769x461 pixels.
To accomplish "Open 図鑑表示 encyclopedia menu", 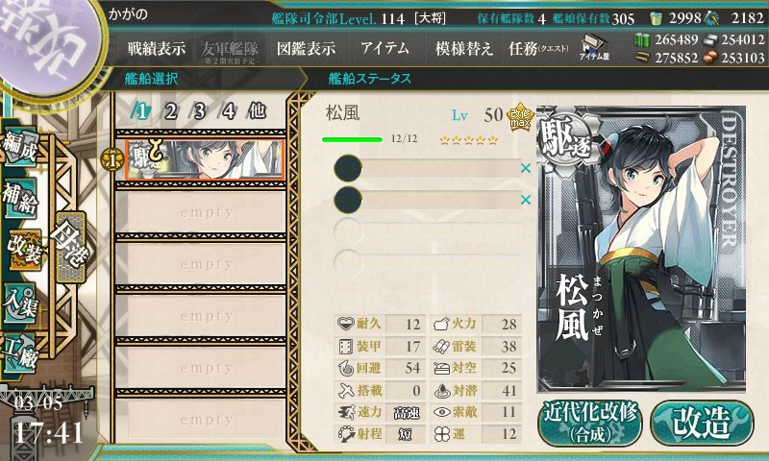I will 306,48.
